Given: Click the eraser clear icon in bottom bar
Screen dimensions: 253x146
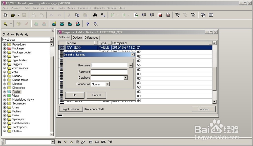Looking at the screenshot, I should click(x=83, y=142).
